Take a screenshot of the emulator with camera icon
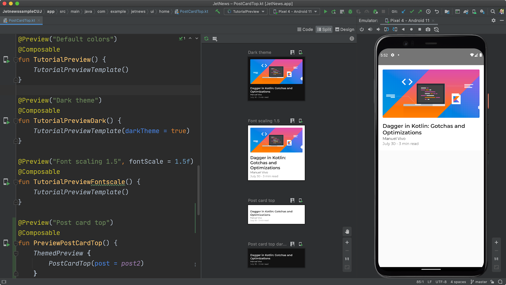 click(x=428, y=29)
